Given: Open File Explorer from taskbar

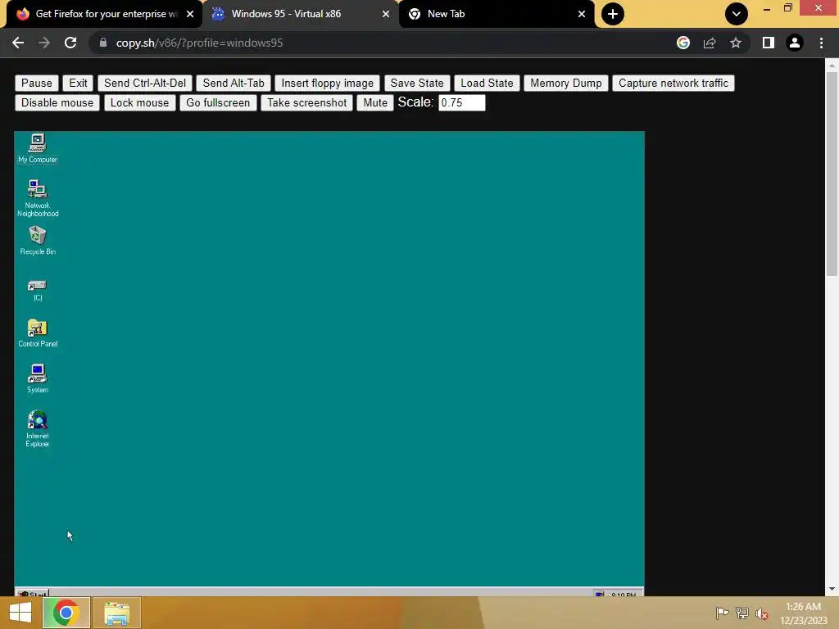Looking at the screenshot, I should [117, 613].
